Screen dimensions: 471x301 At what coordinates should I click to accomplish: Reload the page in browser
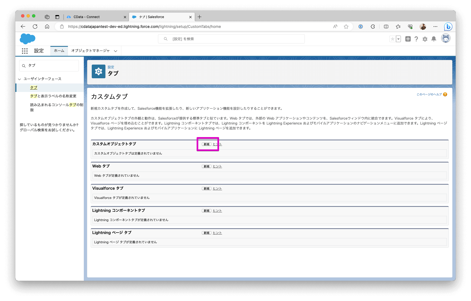[x=35, y=27]
